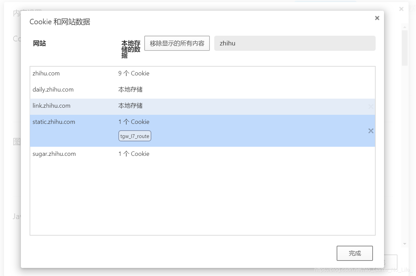The image size is (416, 276).
Task: Click the 完成 button
Action: point(355,253)
